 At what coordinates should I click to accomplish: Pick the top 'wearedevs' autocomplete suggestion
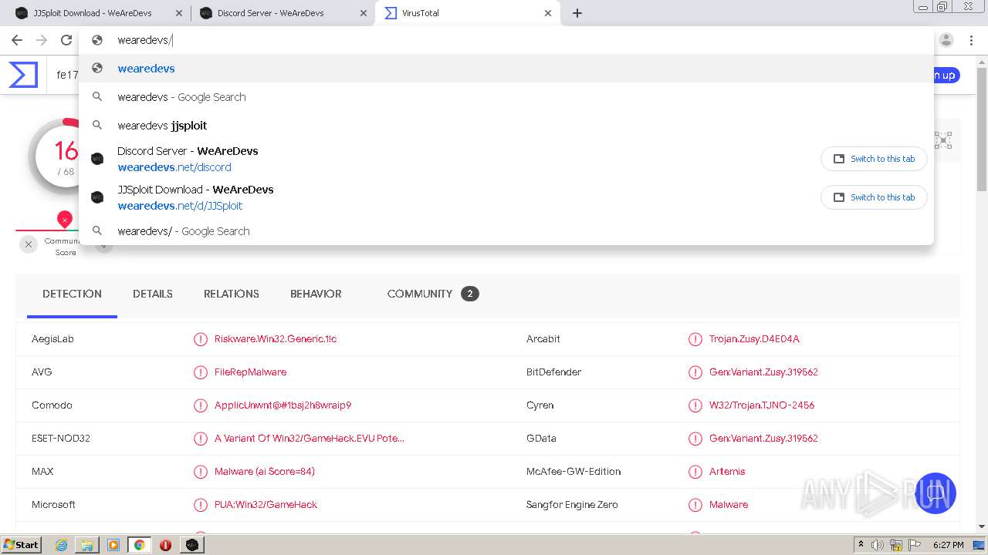point(506,69)
